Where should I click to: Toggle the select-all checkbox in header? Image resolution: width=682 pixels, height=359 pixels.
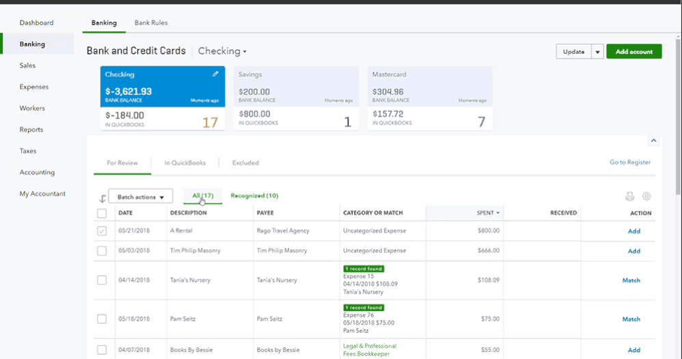coord(102,214)
